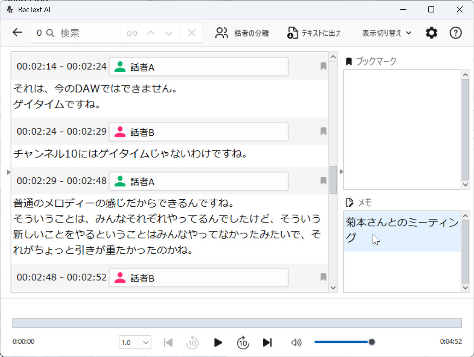
Task: Go to next search result arrow
Action: tap(169, 33)
